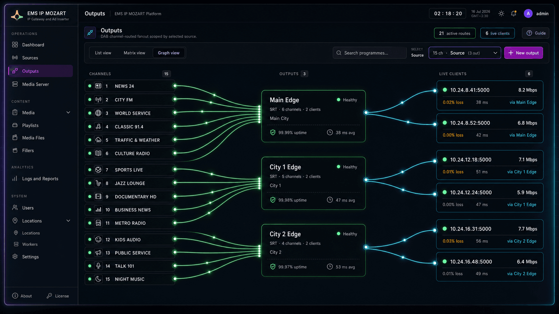This screenshot has width=559, height=314.
Task: Click the channels count badge 15
Action: 166,74
